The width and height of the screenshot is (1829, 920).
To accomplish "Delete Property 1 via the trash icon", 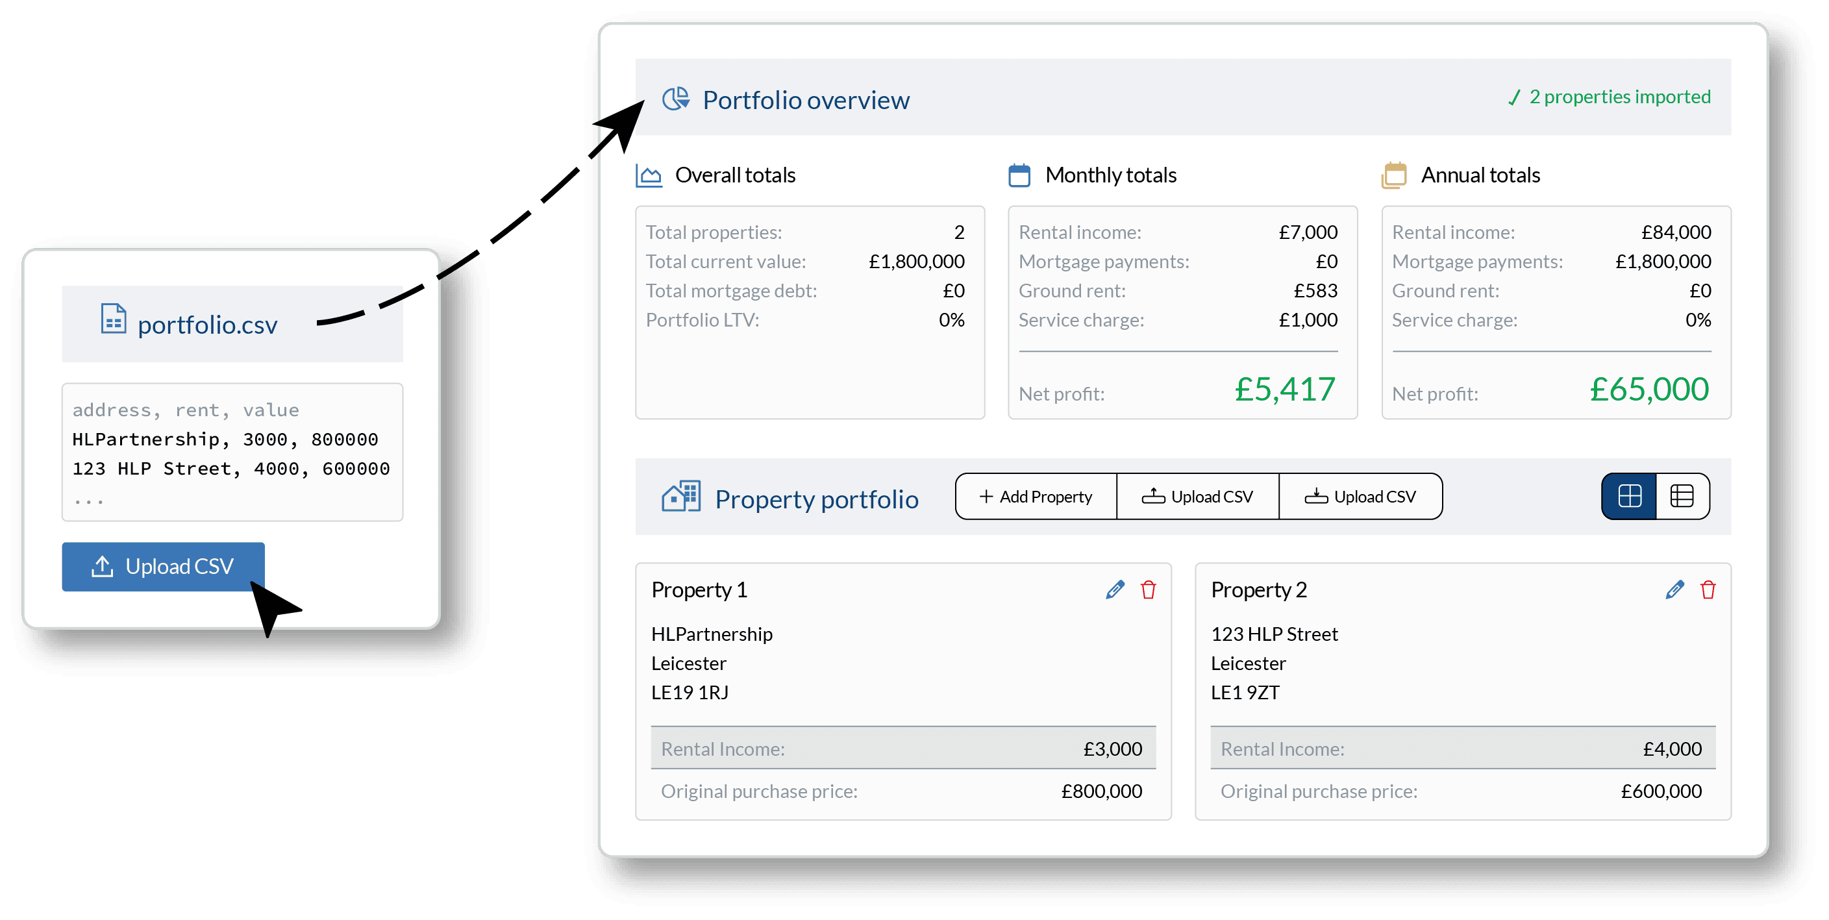I will coord(1149,589).
